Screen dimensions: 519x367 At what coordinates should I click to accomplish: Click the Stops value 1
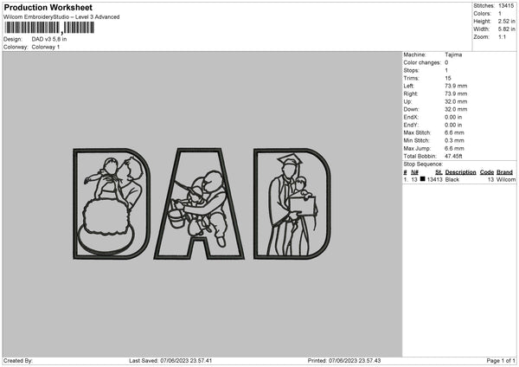446,70
